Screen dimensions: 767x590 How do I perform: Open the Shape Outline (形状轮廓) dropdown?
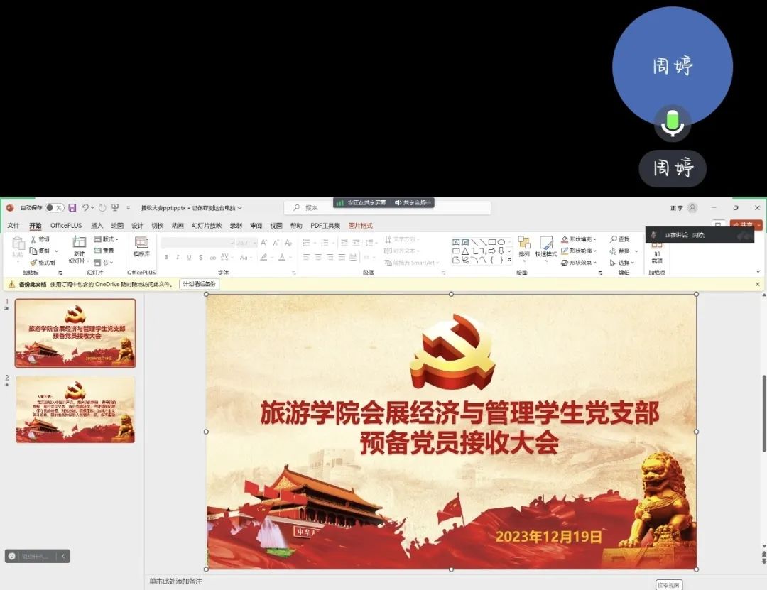[580, 251]
